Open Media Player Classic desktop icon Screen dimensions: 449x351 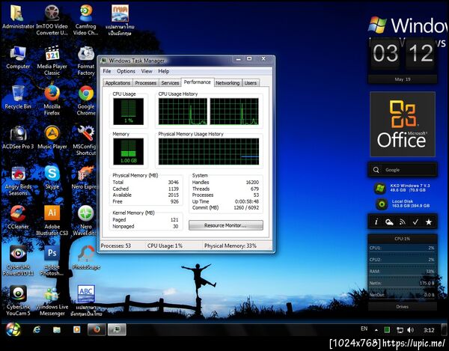tap(52, 54)
